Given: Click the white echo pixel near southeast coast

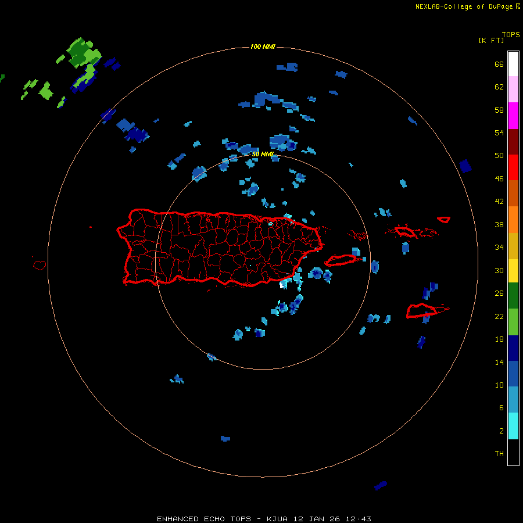Looking at the screenshot, I should click(x=282, y=285).
